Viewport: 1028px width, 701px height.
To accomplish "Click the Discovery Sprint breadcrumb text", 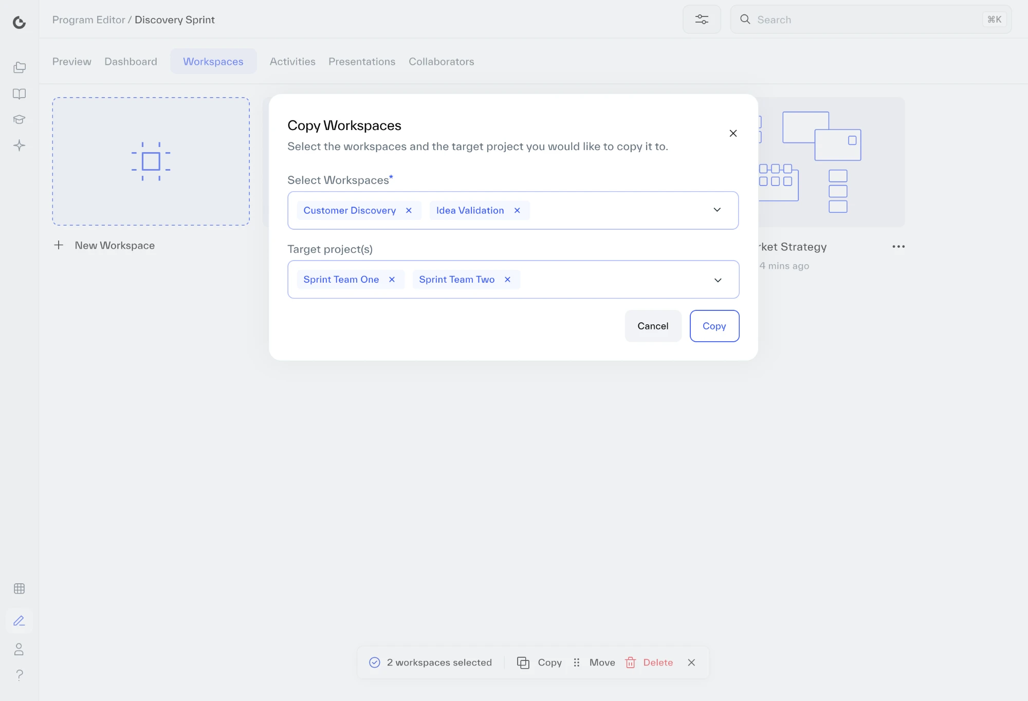I will point(174,20).
